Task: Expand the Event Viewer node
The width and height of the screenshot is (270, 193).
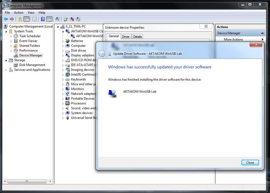Action: 11,41
